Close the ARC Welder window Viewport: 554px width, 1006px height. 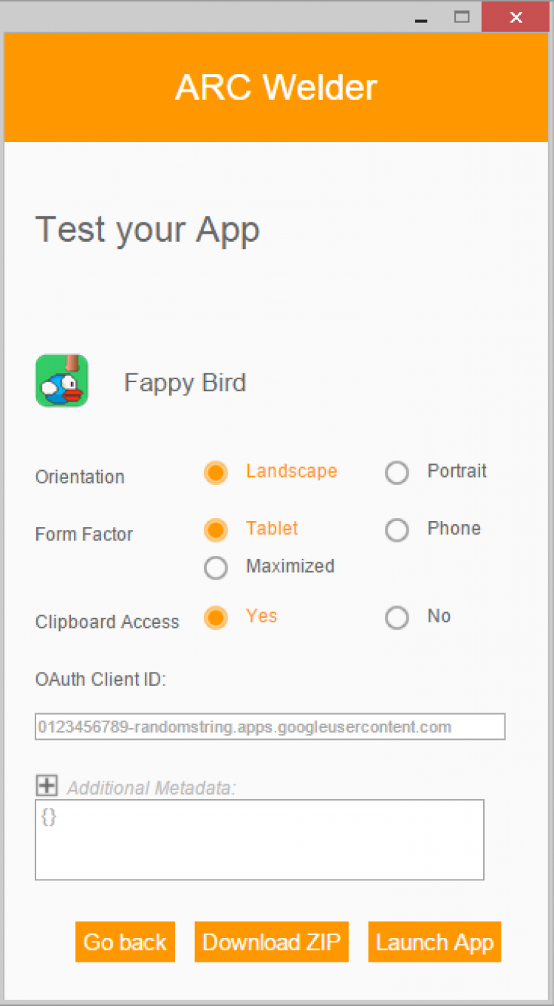516,17
